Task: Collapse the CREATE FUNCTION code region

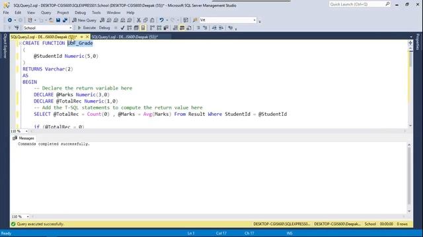Action: [x=20, y=43]
